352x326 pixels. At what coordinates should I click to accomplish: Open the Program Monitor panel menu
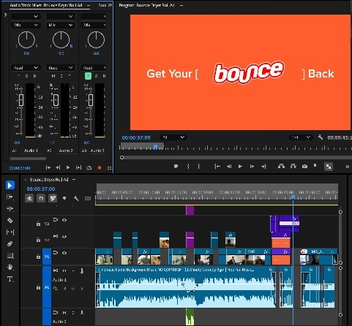coord(181,5)
